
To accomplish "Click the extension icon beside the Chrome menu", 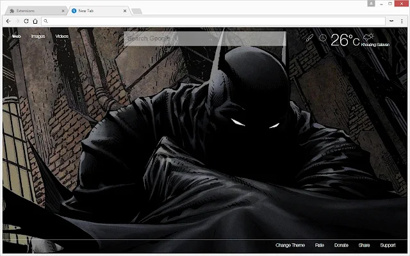I will pos(391,21).
